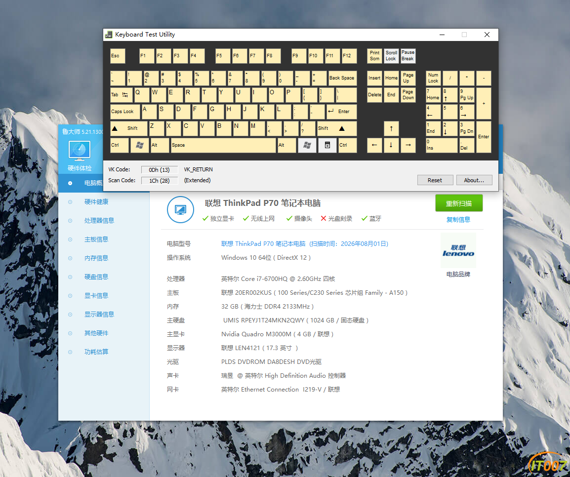Viewport: 570px width, 477px height.
Task: Click the F12 key
Action: click(349, 56)
